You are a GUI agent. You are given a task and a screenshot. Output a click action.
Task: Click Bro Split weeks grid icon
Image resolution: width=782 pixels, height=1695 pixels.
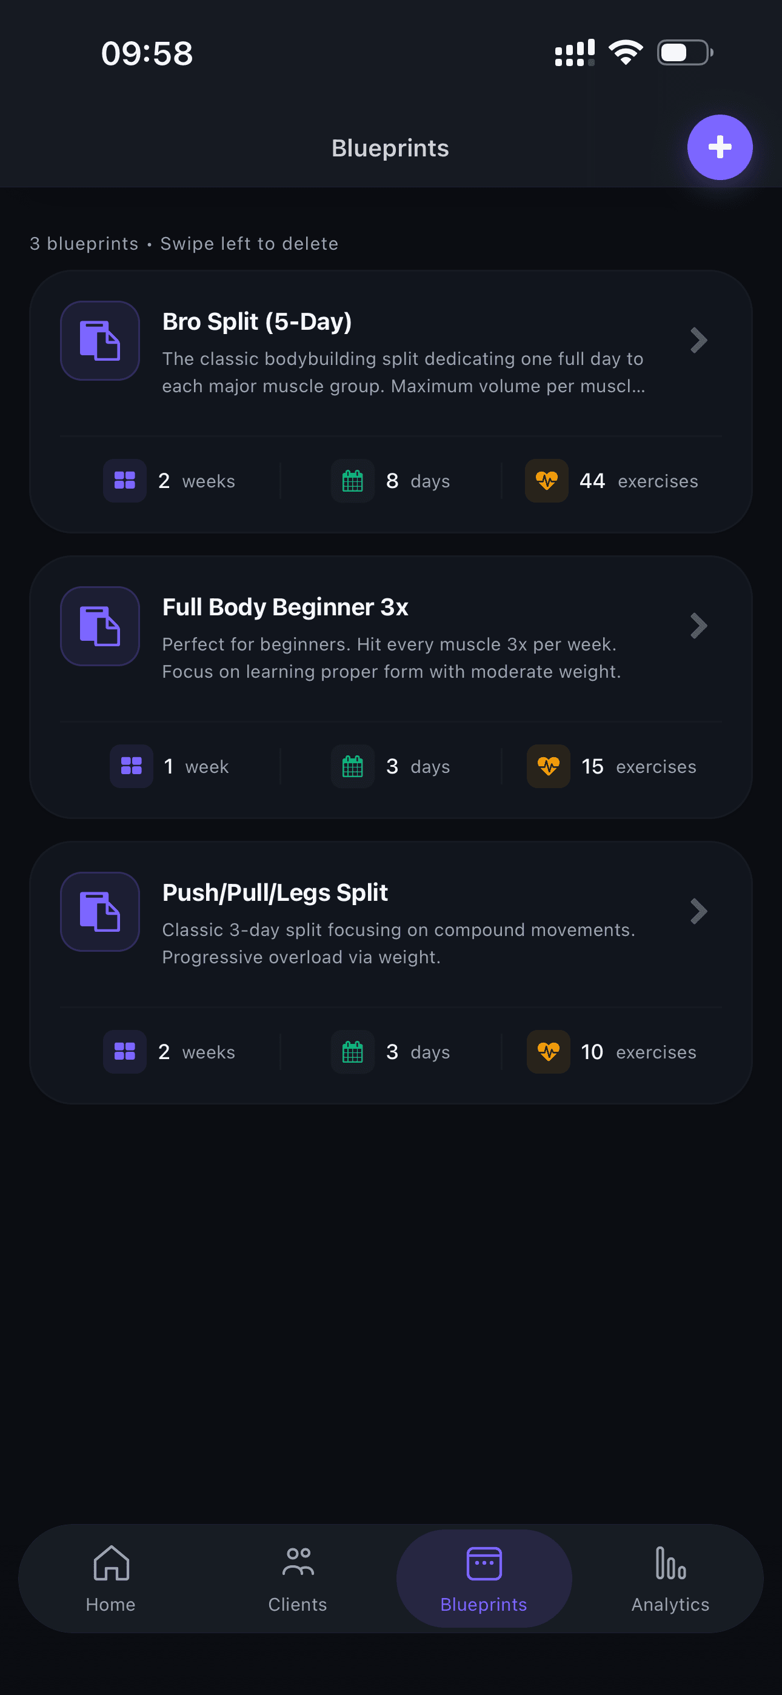click(x=125, y=481)
